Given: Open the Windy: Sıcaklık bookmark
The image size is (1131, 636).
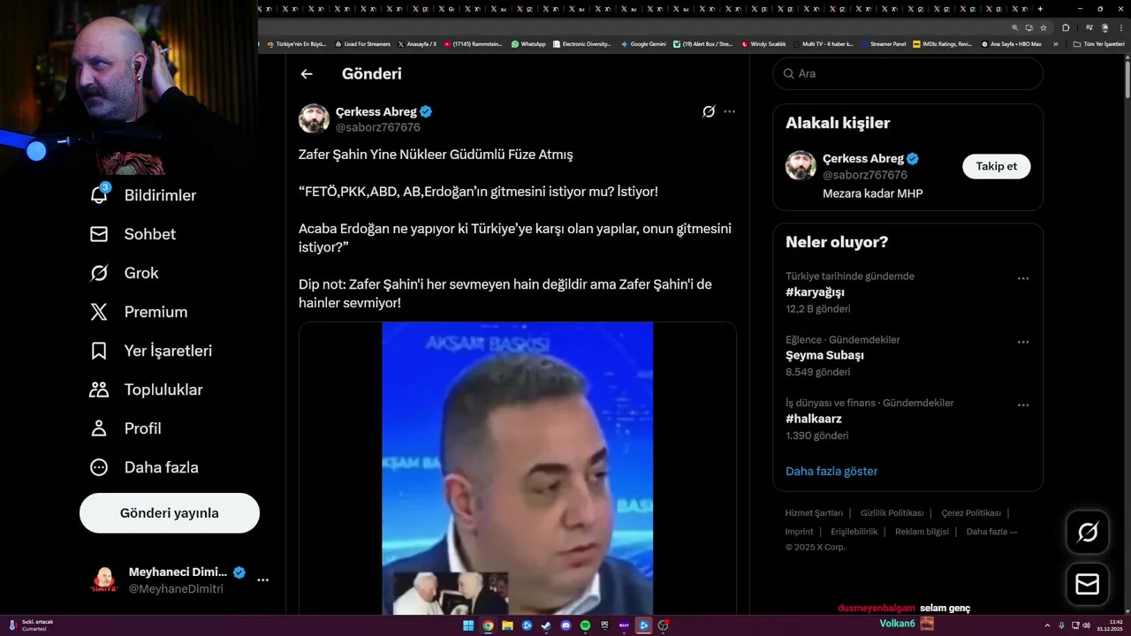Looking at the screenshot, I should (x=763, y=43).
